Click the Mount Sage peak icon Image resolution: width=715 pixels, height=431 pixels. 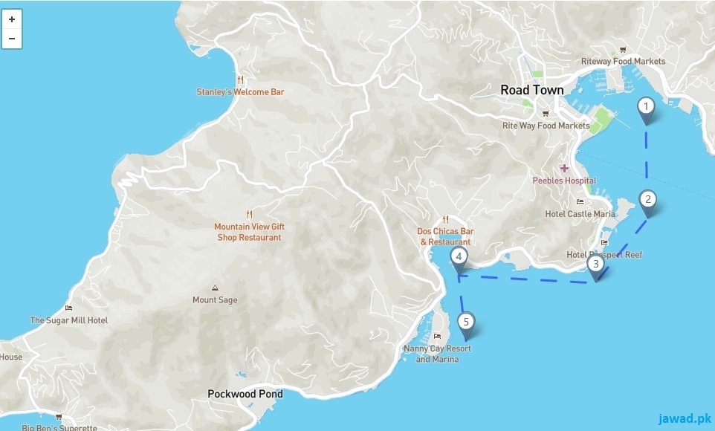click(215, 288)
